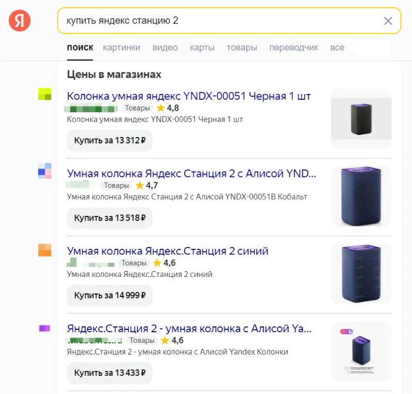Click the cobalt Станция 2 product image
412x394 pixels.
(361, 196)
